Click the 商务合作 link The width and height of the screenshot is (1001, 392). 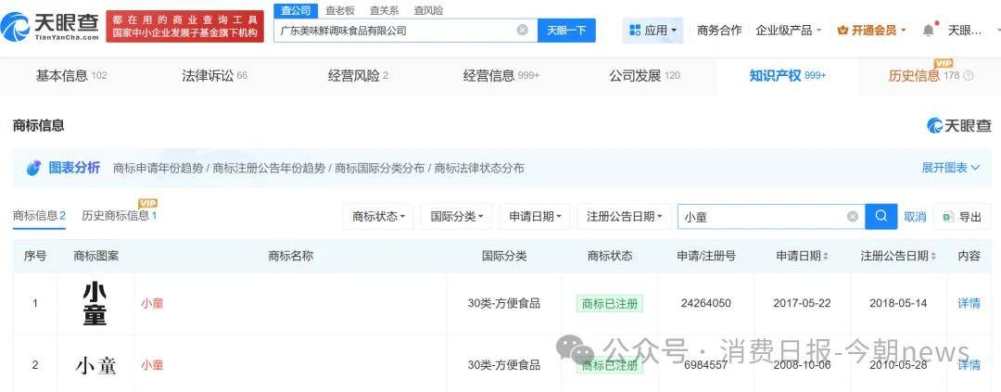tap(719, 30)
